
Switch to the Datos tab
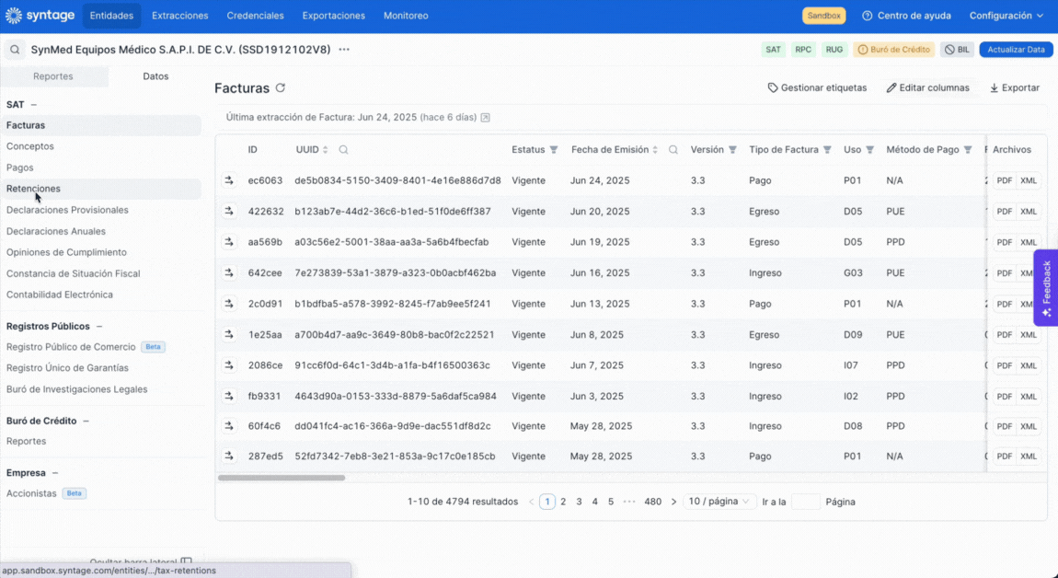tap(155, 76)
